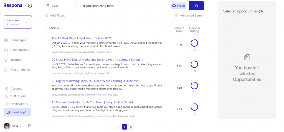Click the Domain Rating 91 ring
Image resolution: width=284 pixels, height=132 pixels.
click(x=194, y=86)
